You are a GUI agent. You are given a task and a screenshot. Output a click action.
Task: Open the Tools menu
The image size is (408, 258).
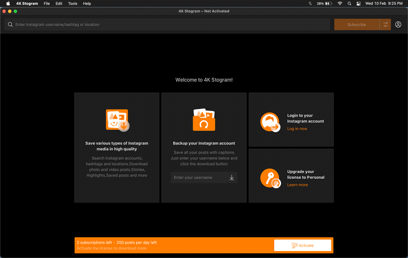pyautogui.click(x=73, y=3)
